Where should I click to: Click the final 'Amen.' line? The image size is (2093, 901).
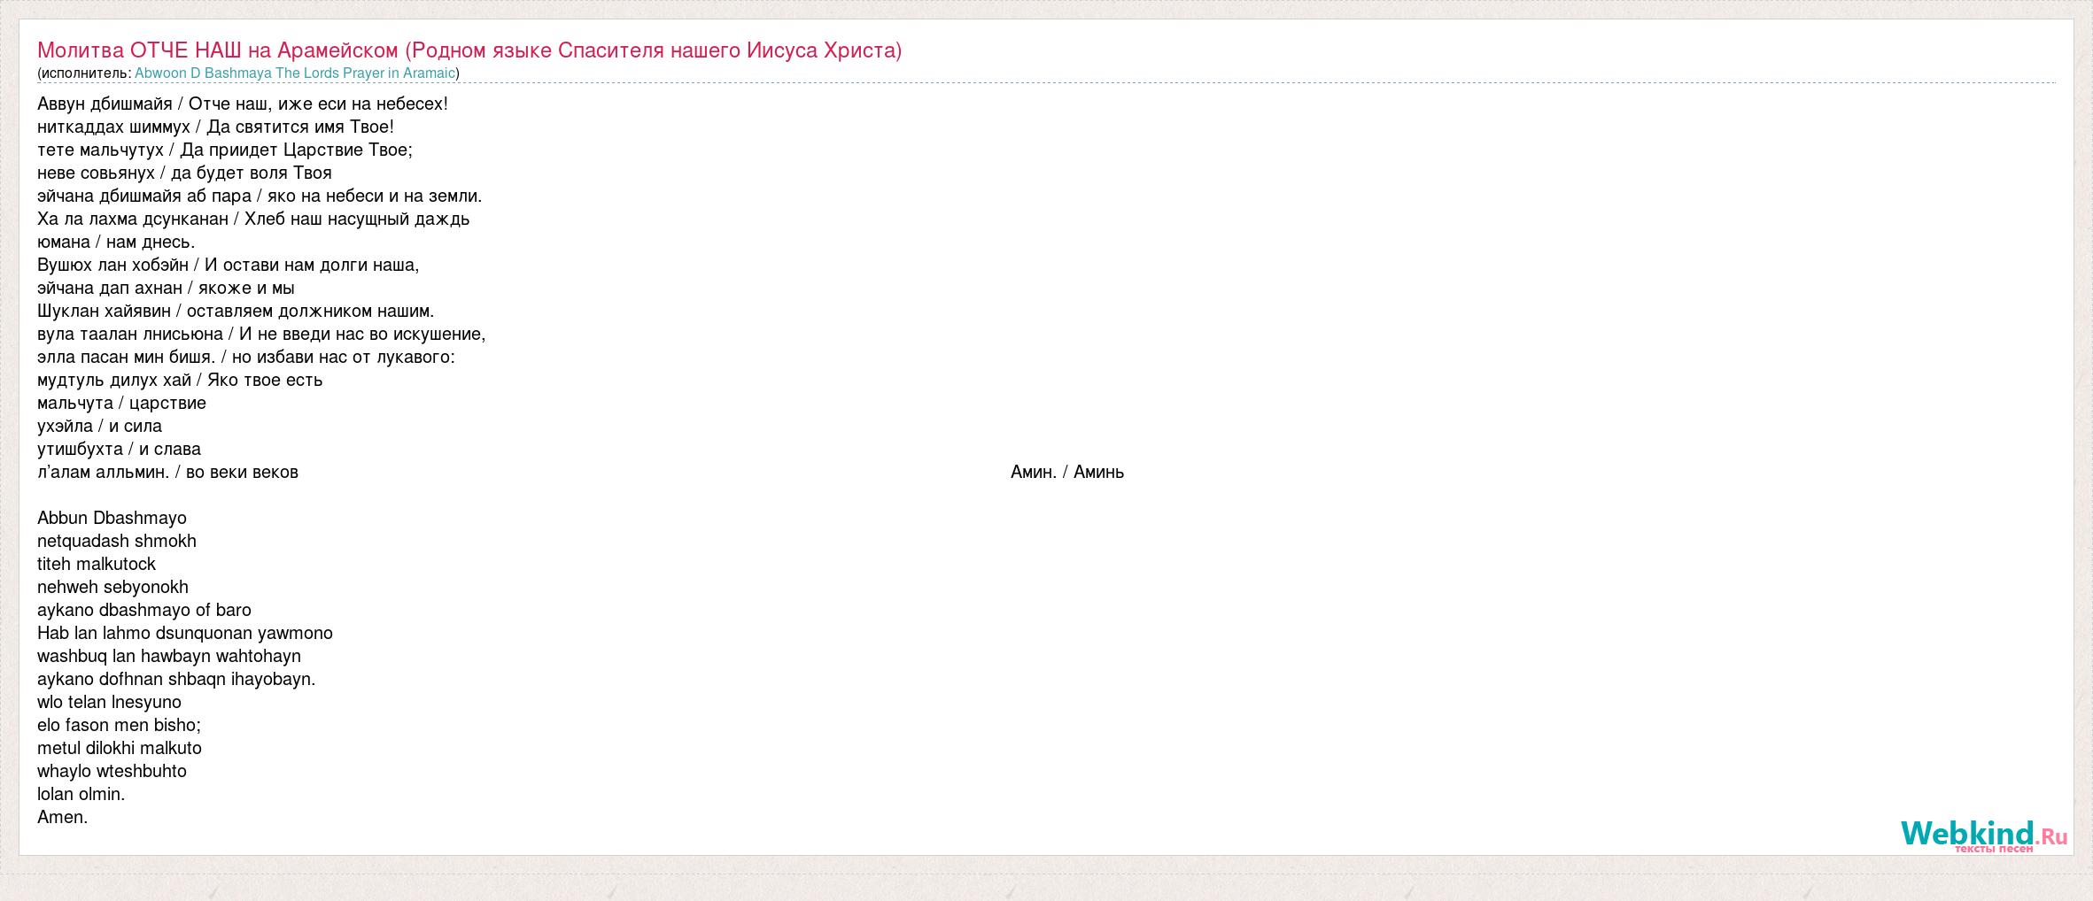pos(62,818)
